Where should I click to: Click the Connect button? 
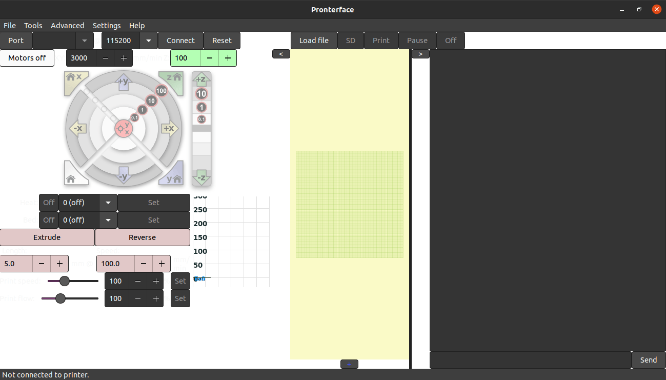(x=180, y=41)
